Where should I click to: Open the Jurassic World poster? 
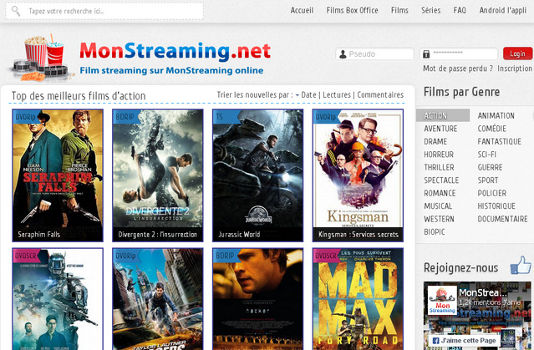257,175
